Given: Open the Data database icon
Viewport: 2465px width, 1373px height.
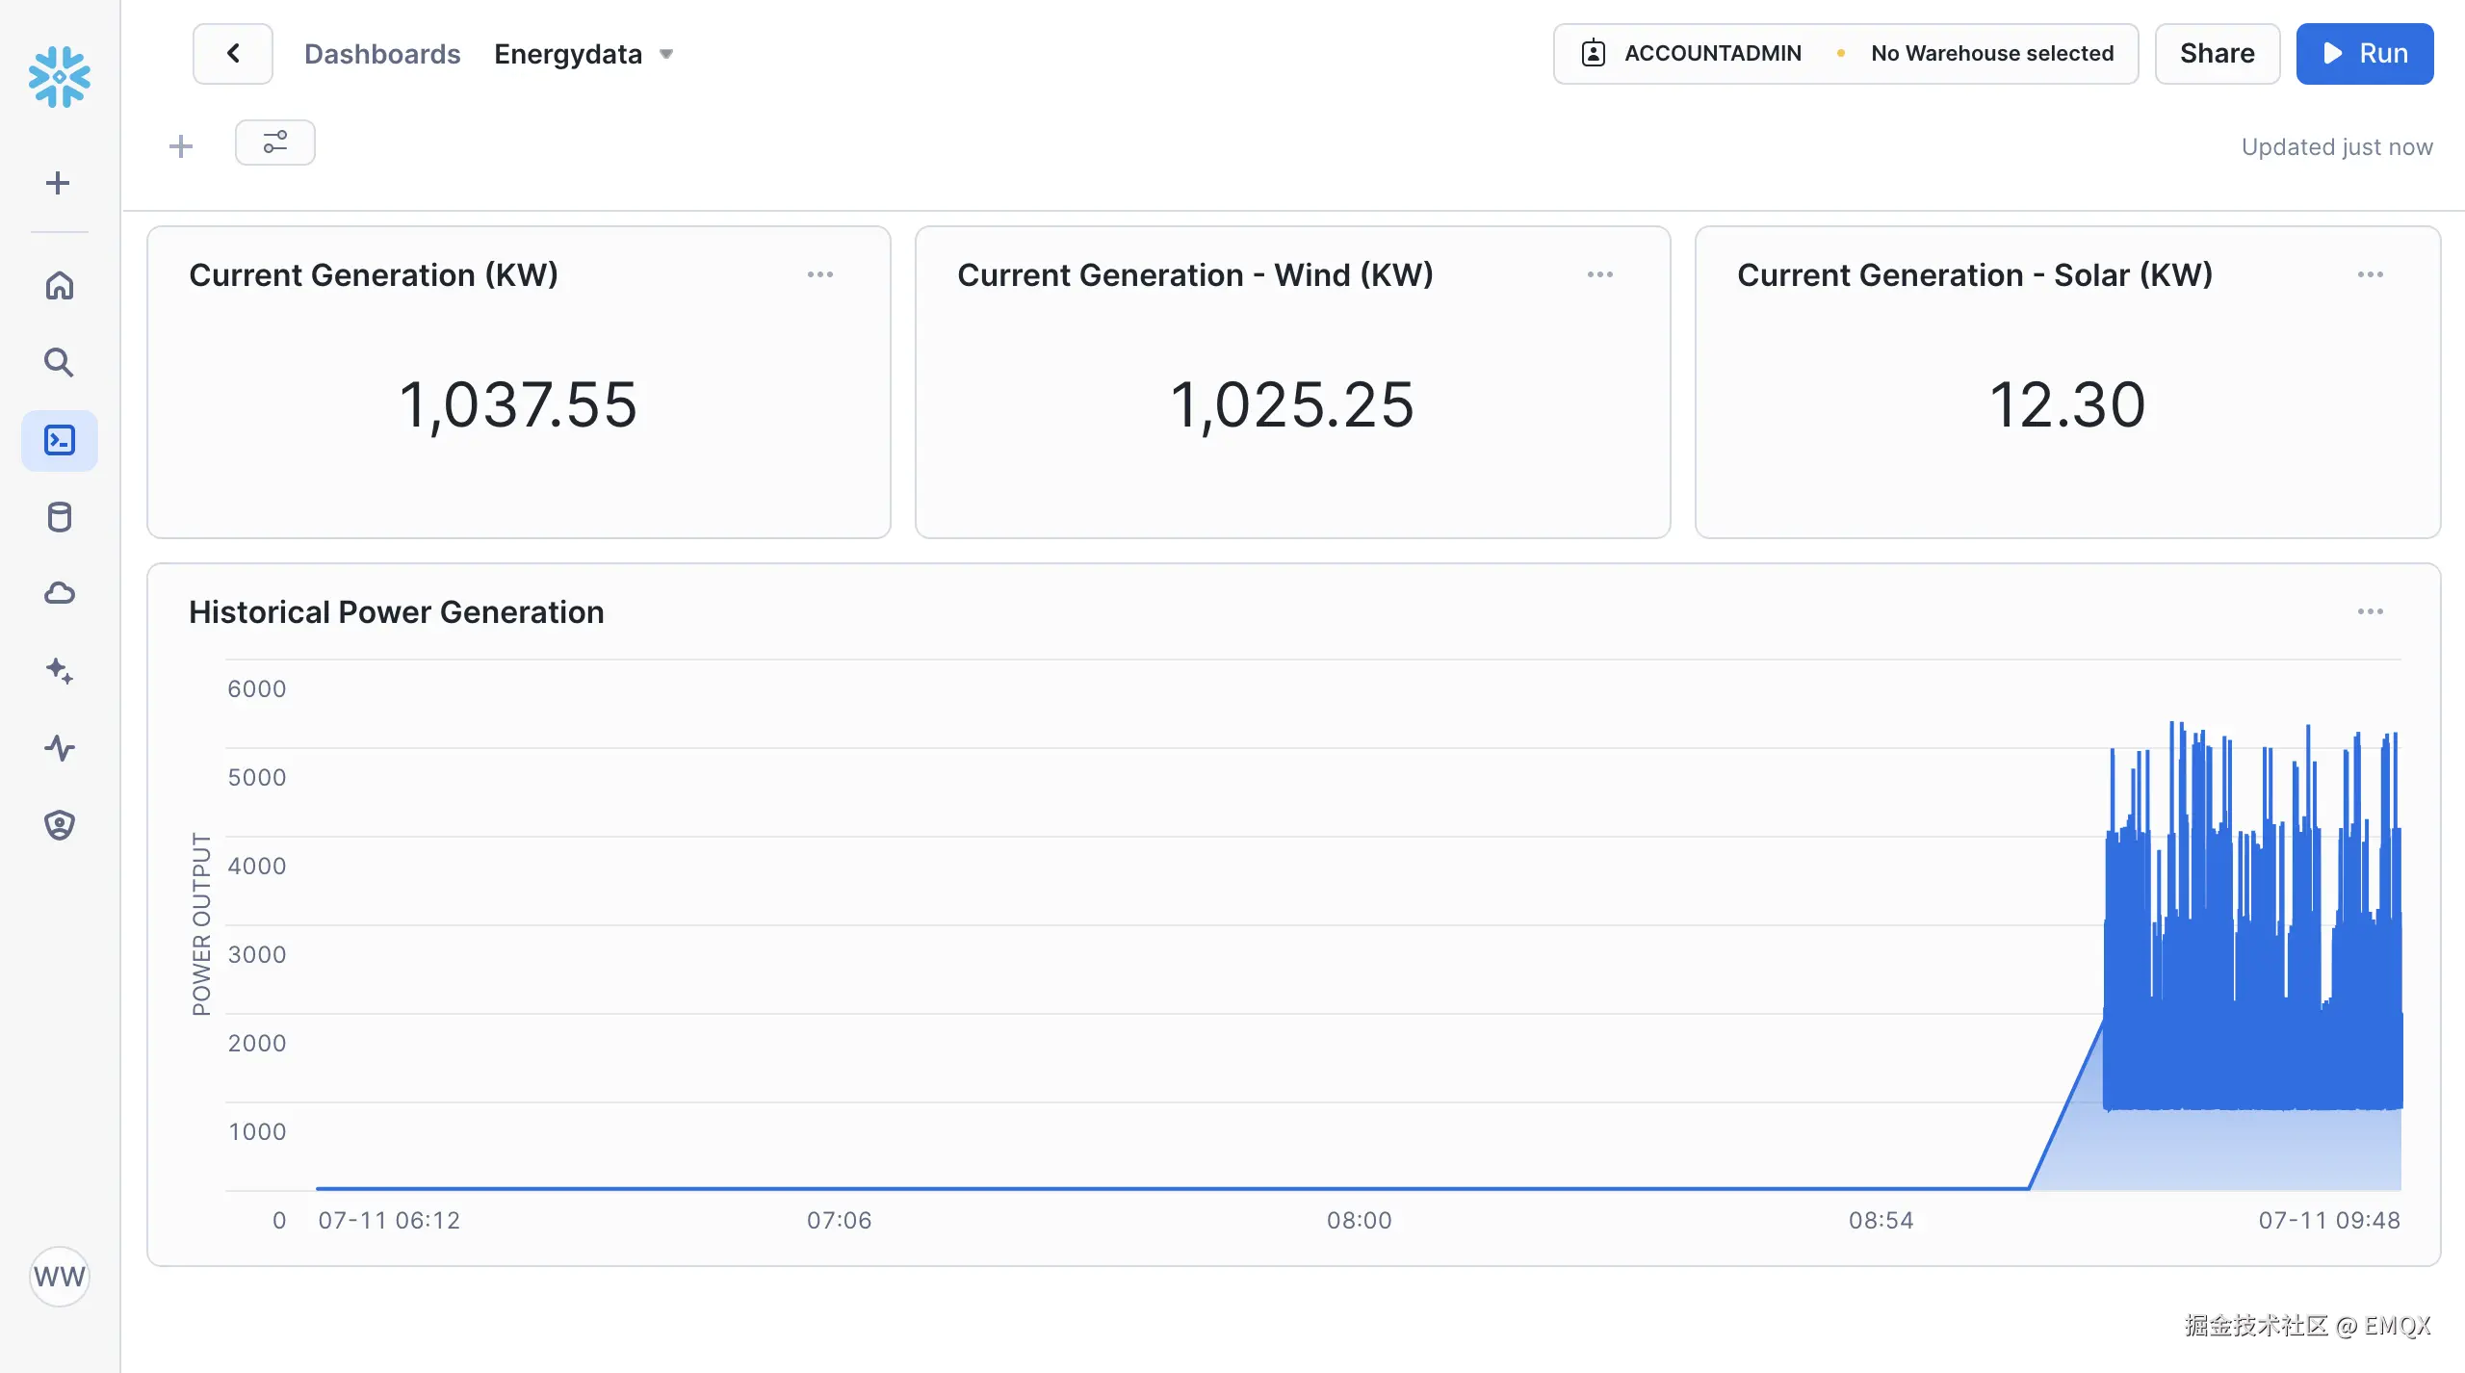Looking at the screenshot, I should click(x=60, y=517).
